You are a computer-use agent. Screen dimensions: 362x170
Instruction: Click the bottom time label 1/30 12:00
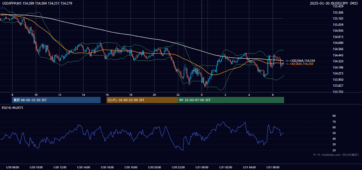[x=60, y=167]
